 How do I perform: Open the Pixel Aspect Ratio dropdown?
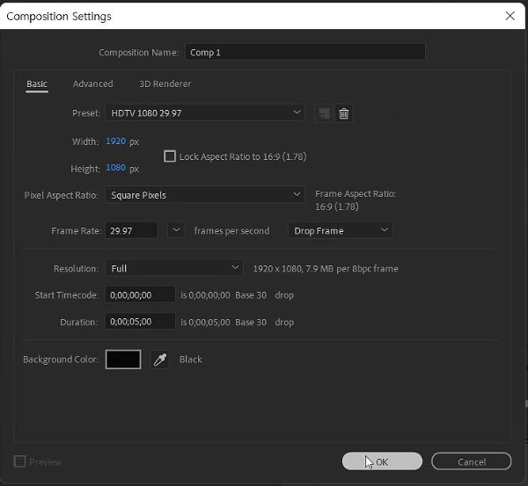pyautogui.click(x=205, y=195)
